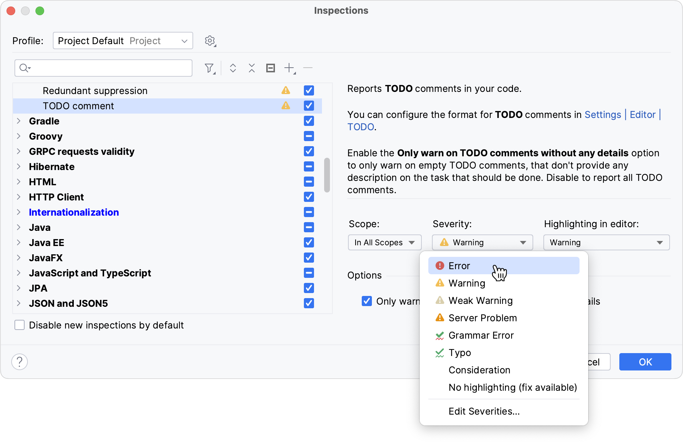
Task: Click the help question mark icon
Action: point(20,361)
